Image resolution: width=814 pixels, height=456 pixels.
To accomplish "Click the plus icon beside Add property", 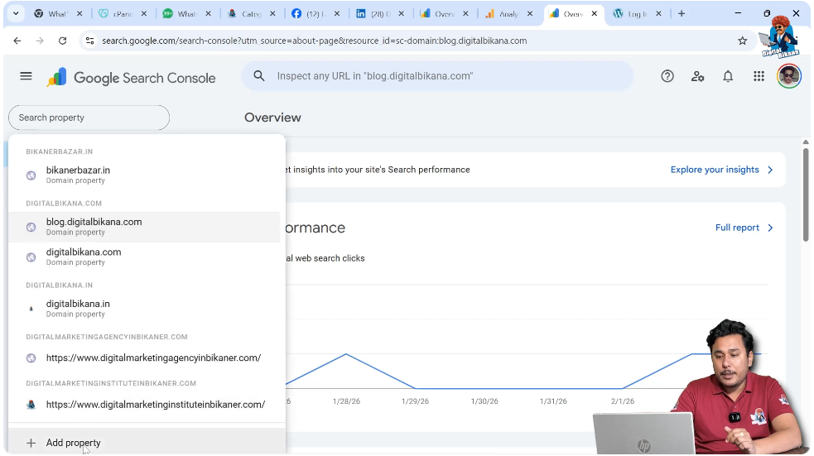I will (x=31, y=443).
